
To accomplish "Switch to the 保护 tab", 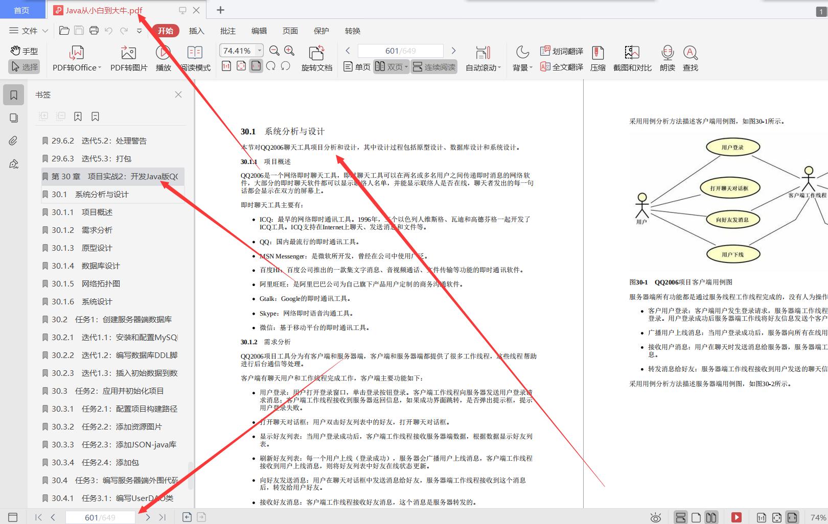I will click(x=321, y=31).
